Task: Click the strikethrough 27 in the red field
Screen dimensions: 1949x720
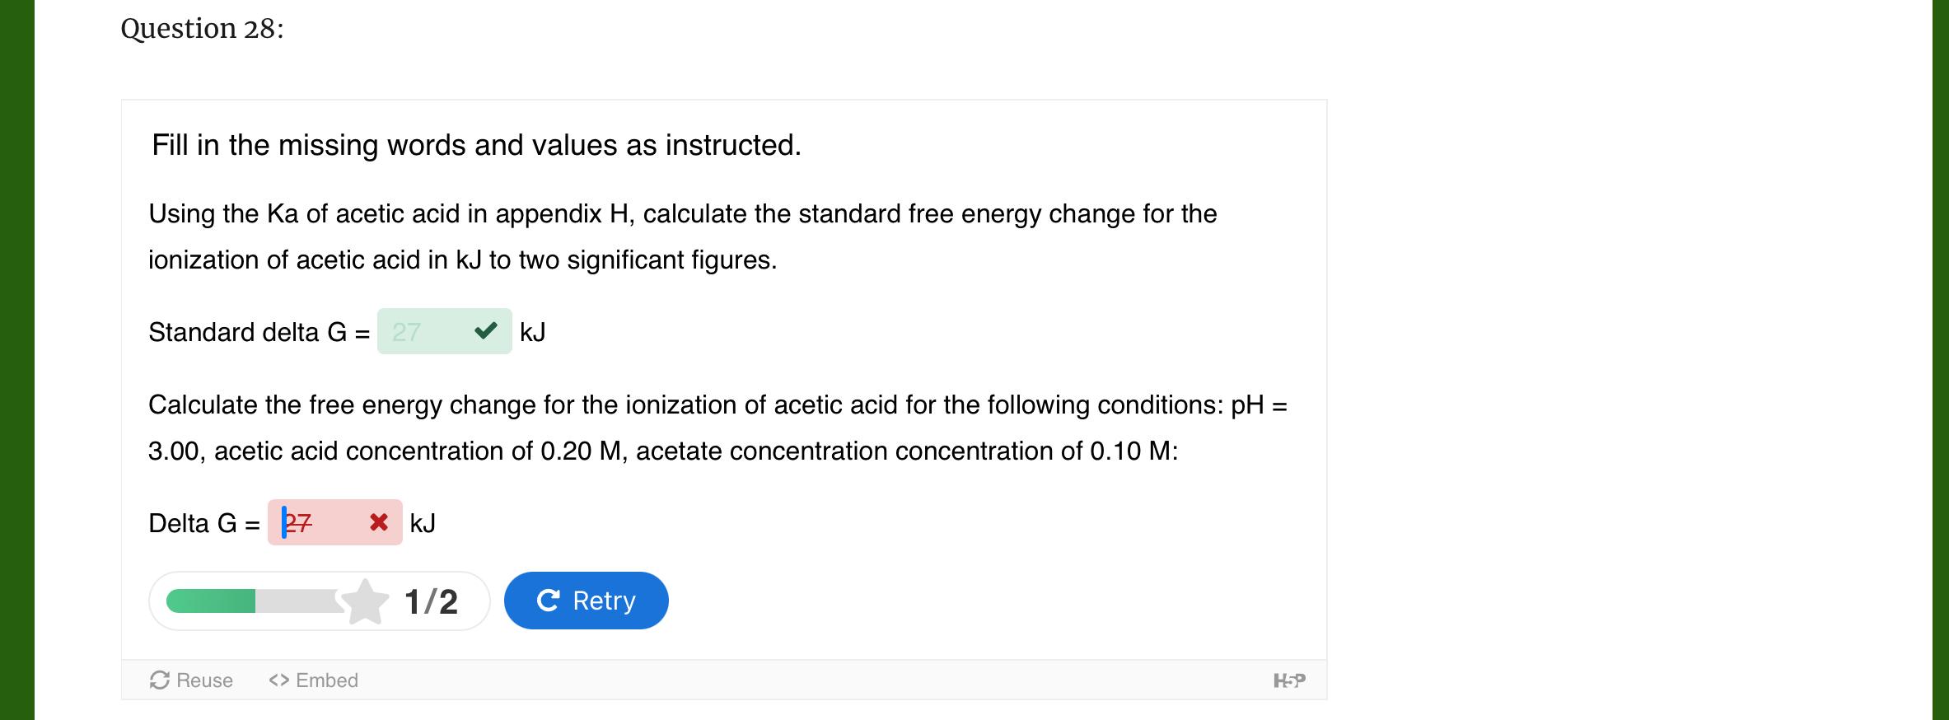Action: tap(298, 522)
